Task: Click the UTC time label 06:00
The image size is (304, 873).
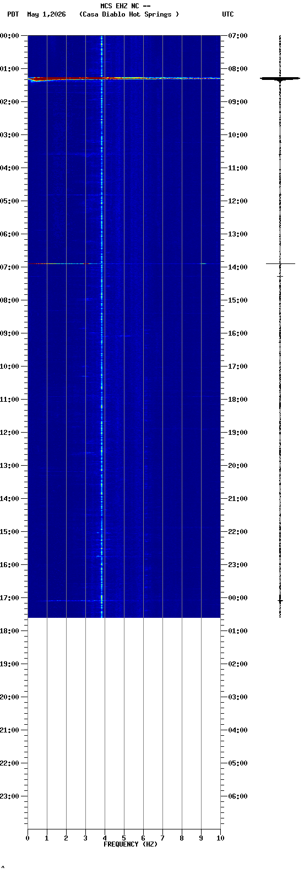Action: 238,796
